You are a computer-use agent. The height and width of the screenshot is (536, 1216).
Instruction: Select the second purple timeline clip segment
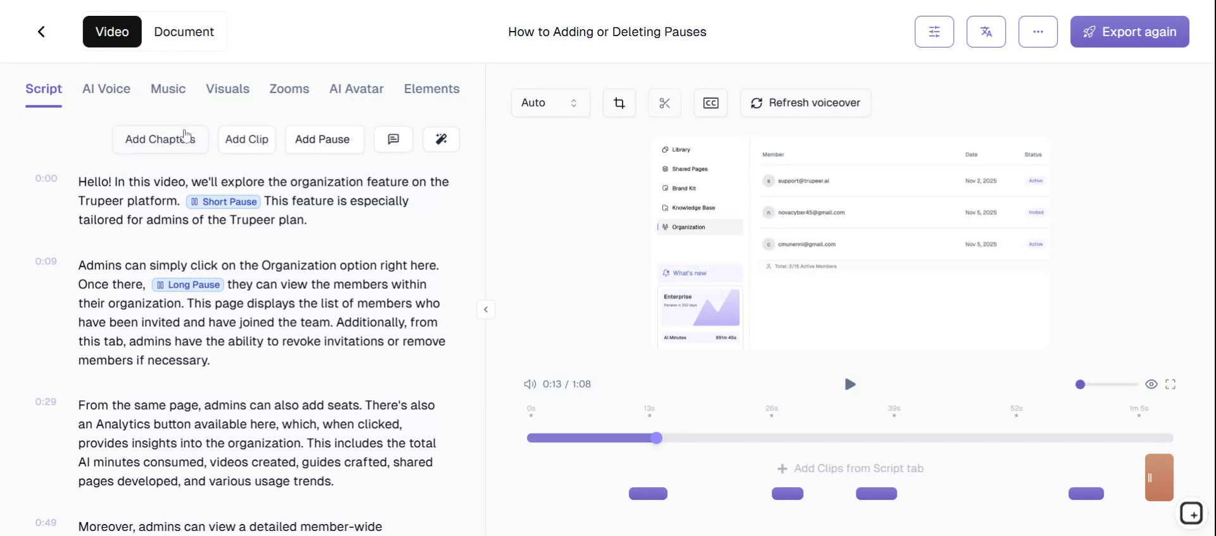[x=787, y=494]
